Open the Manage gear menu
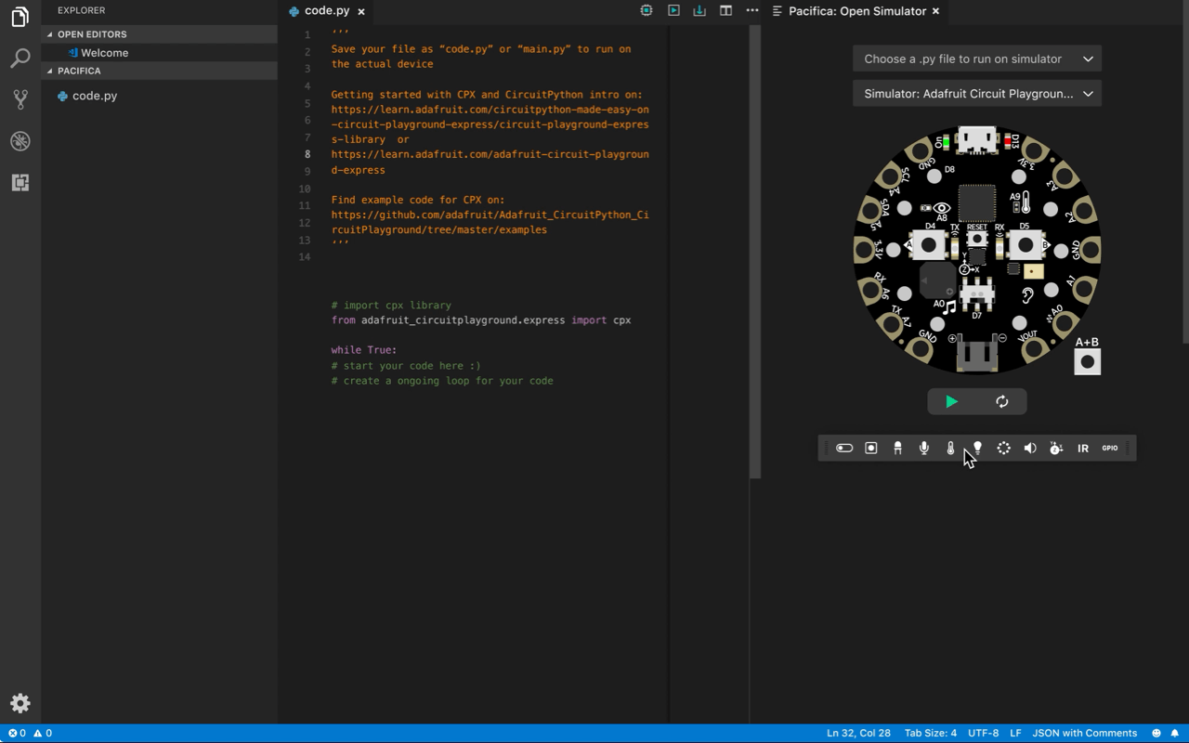The height and width of the screenshot is (743, 1189). (x=20, y=703)
